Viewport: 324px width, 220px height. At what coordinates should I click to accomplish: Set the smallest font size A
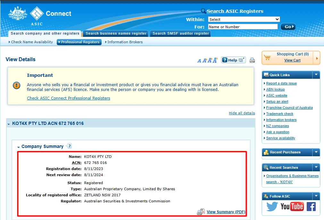click(x=199, y=61)
